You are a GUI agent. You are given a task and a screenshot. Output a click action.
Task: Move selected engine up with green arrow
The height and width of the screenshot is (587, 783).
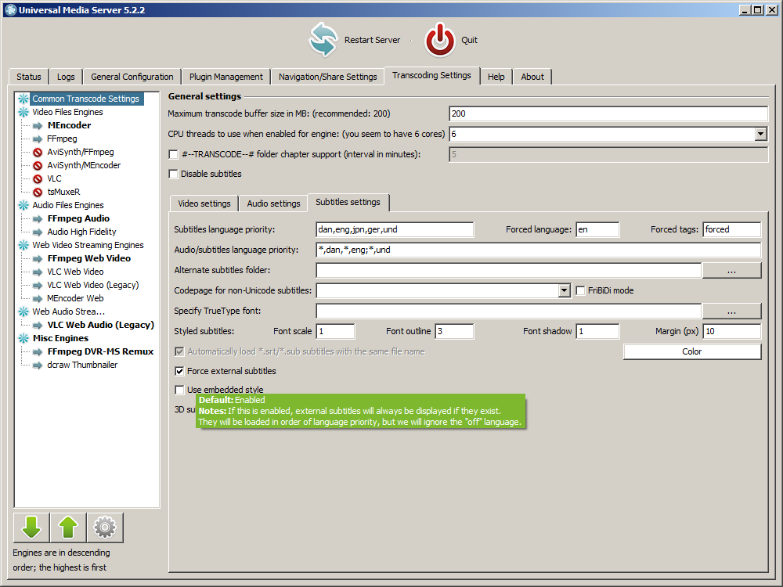(68, 528)
